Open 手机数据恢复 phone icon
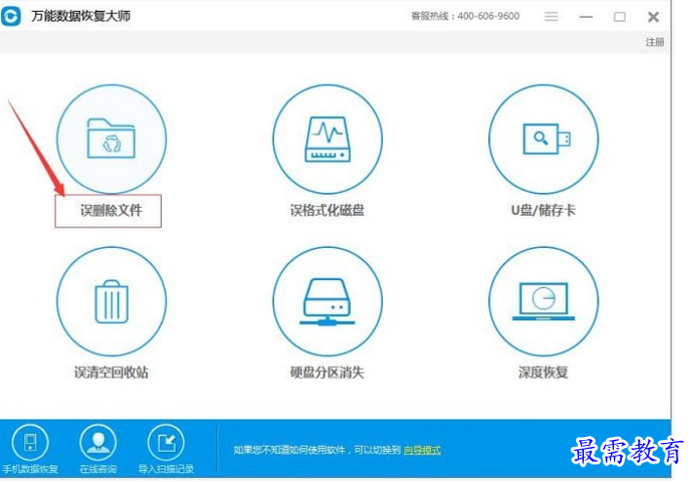 pyautogui.click(x=30, y=443)
